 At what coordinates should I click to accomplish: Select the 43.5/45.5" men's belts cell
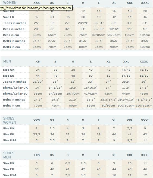(144, 99)
